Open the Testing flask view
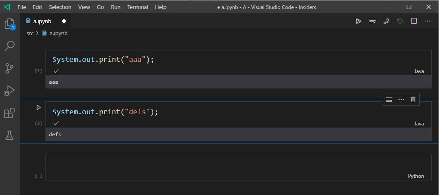 (10, 135)
